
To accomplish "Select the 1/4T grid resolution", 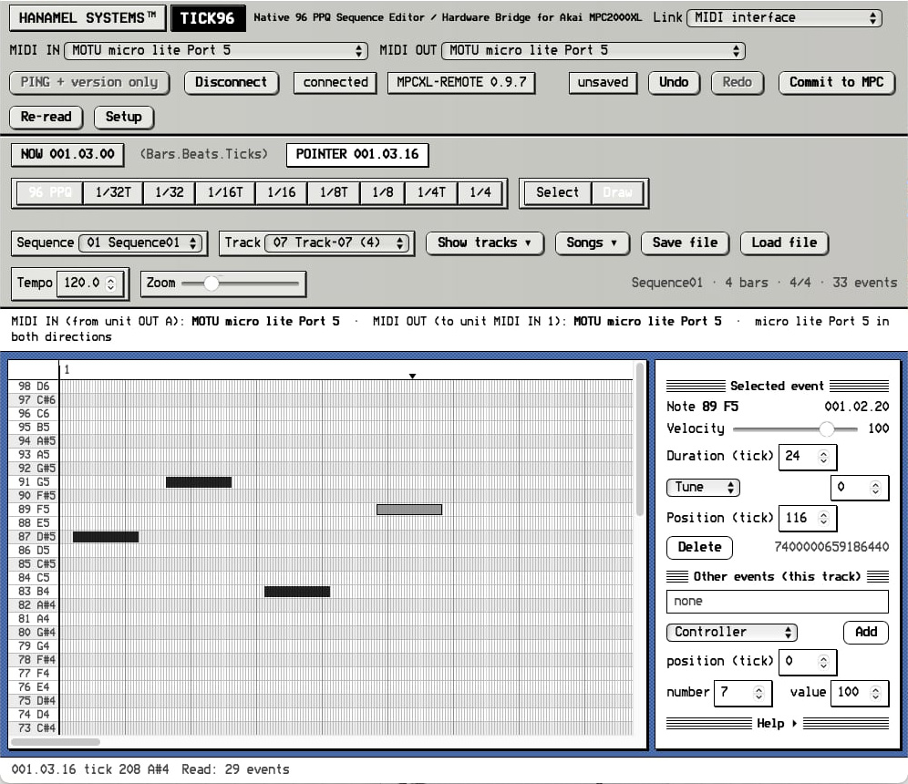I will pyautogui.click(x=431, y=193).
